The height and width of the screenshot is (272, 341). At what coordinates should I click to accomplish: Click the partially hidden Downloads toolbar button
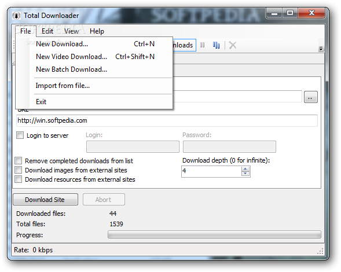tap(185, 45)
